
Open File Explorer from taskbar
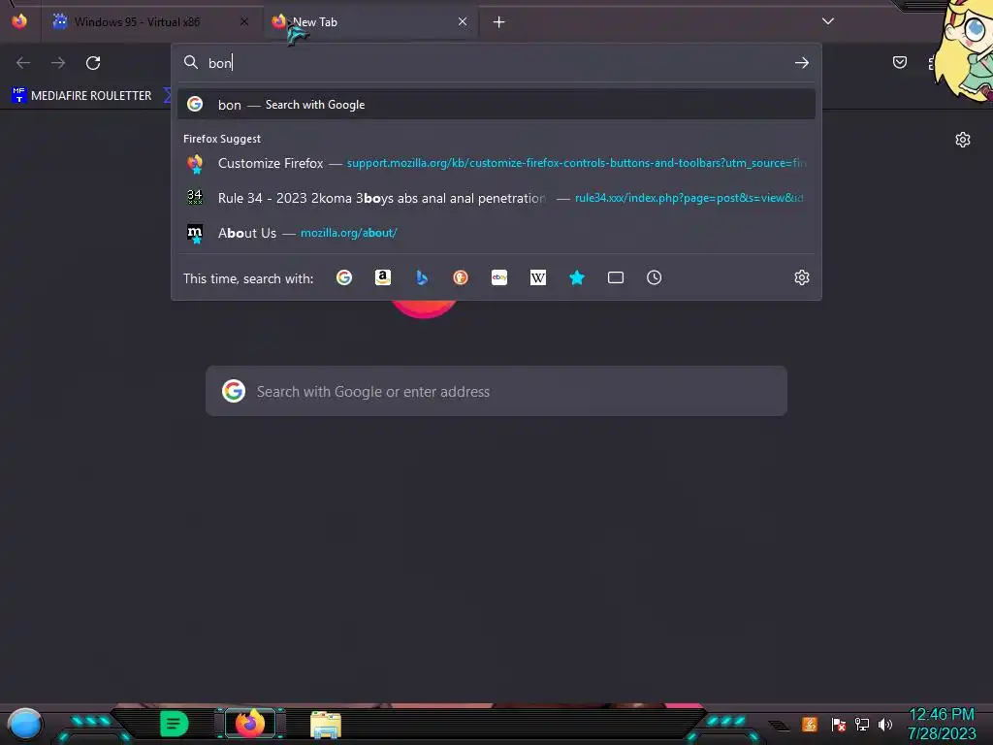[326, 725]
